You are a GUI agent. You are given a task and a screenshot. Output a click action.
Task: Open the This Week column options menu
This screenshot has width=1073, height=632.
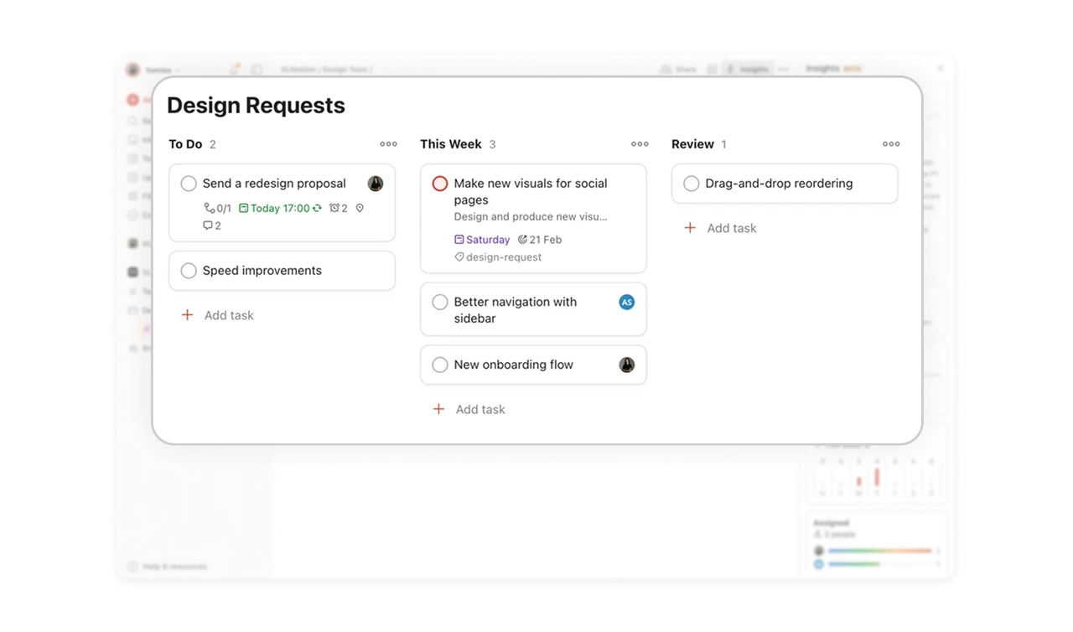640,143
